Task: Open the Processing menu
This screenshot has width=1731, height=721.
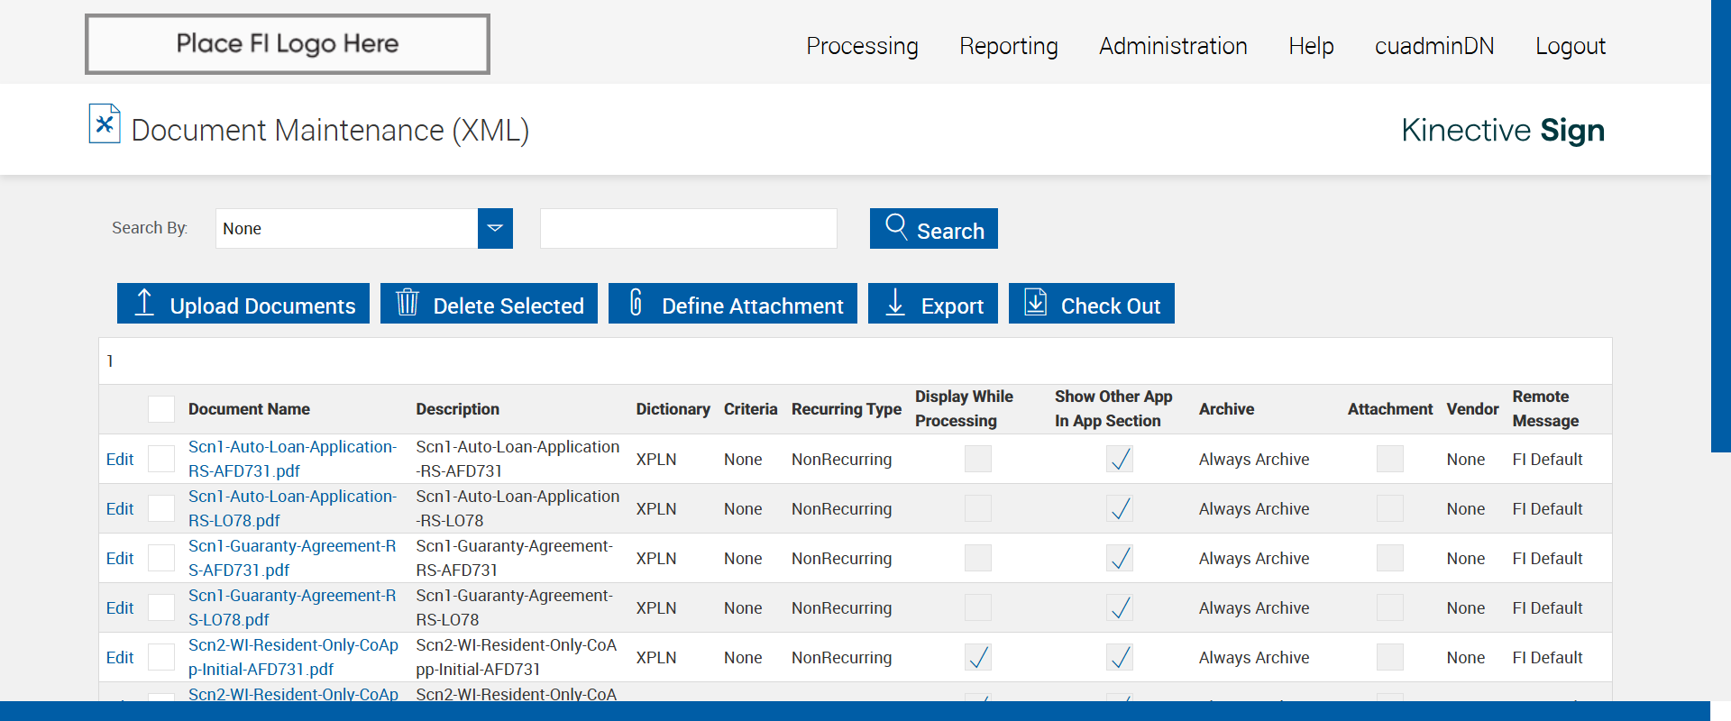Action: click(x=862, y=46)
